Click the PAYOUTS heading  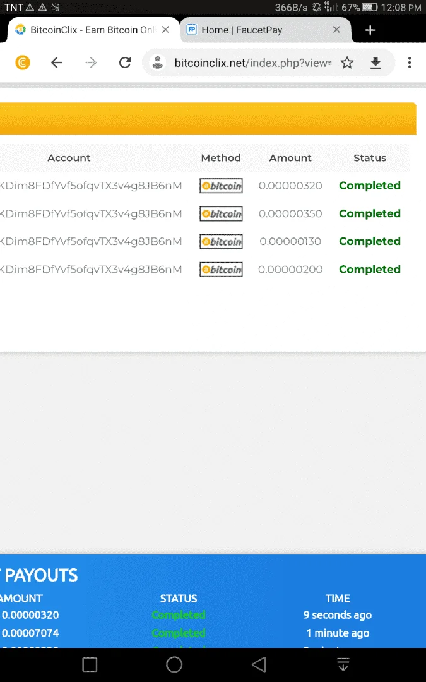tap(41, 575)
